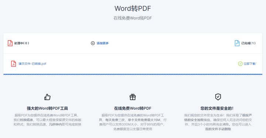Click the blue document icon beside 已完成
This screenshot has width=266, height=138.
237,43
